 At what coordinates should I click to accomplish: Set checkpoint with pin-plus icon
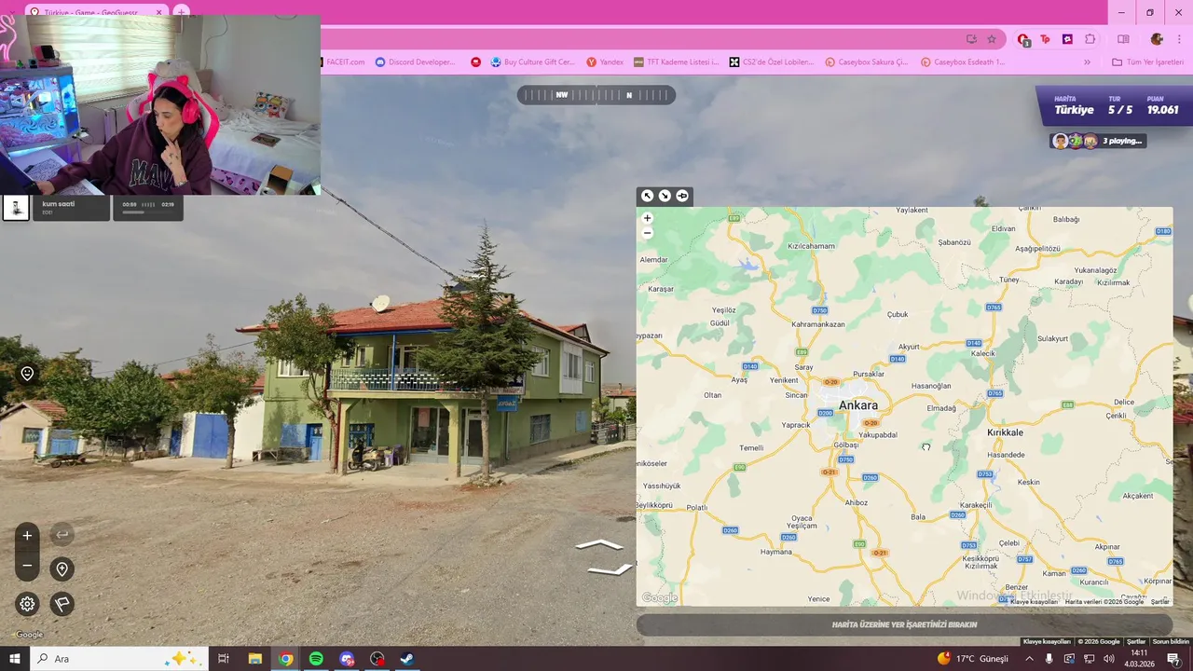62,568
